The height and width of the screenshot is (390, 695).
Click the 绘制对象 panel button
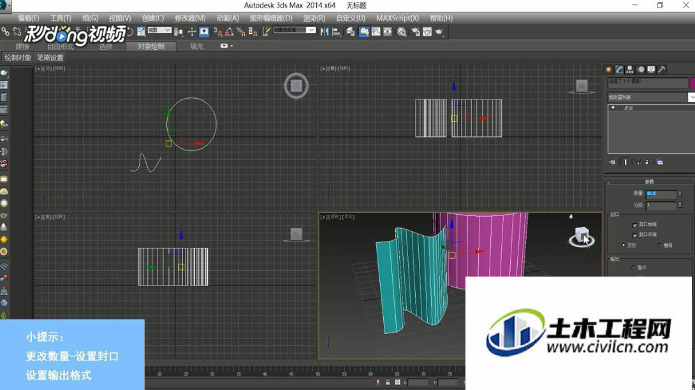tap(18, 57)
